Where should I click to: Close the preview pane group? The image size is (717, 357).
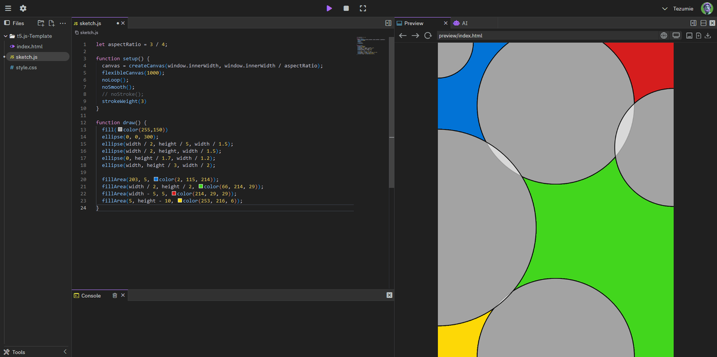tap(712, 23)
